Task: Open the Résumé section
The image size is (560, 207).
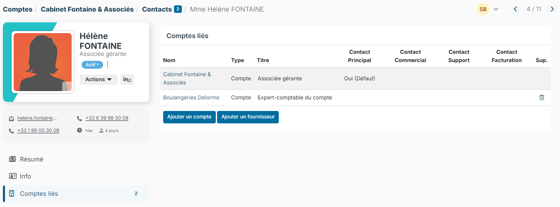Action: [x=76, y=159]
